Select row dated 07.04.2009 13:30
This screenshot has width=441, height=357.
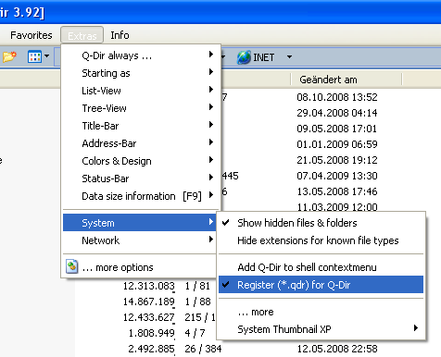[x=337, y=176]
